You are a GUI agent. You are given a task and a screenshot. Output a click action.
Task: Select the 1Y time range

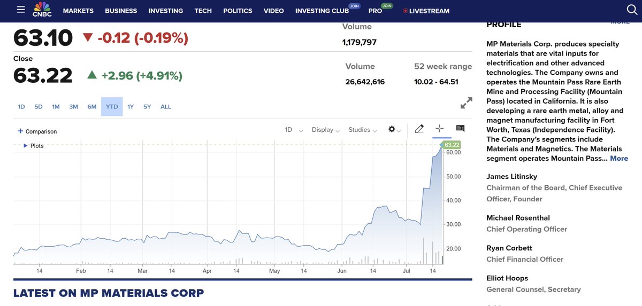(x=131, y=107)
